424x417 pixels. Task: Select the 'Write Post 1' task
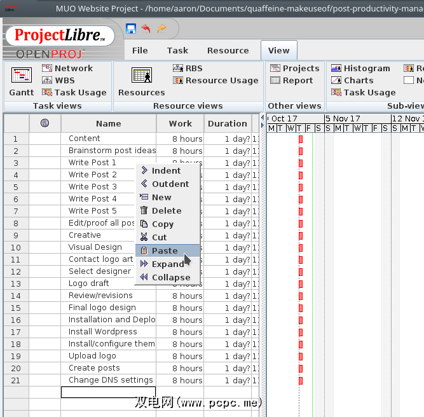coord(92,163)
